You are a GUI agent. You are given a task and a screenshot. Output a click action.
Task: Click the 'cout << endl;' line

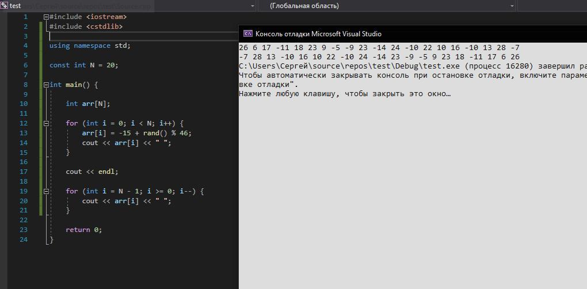92,172
